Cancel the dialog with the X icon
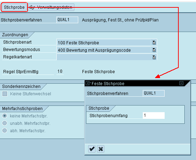The width and height of the screenshot is (196, 160). click(100, 149)
